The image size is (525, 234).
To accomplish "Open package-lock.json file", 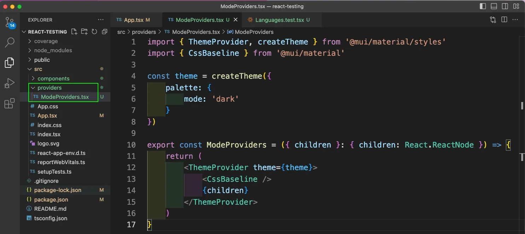I will [58, 190].
